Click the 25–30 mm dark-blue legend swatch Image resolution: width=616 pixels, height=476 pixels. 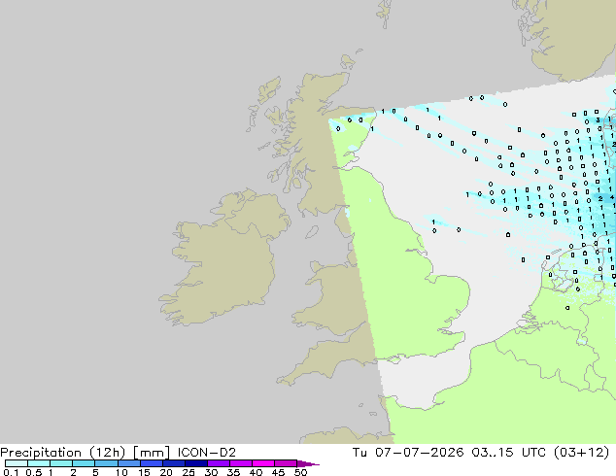[196, 463]
